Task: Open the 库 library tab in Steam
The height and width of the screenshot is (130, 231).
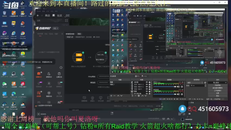Action: (53, 15)
